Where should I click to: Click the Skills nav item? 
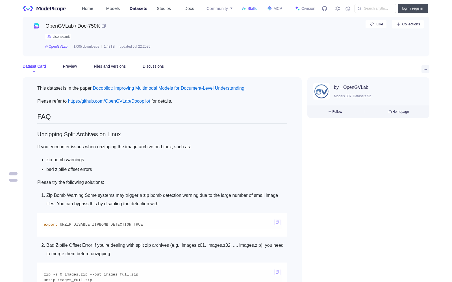249,8
